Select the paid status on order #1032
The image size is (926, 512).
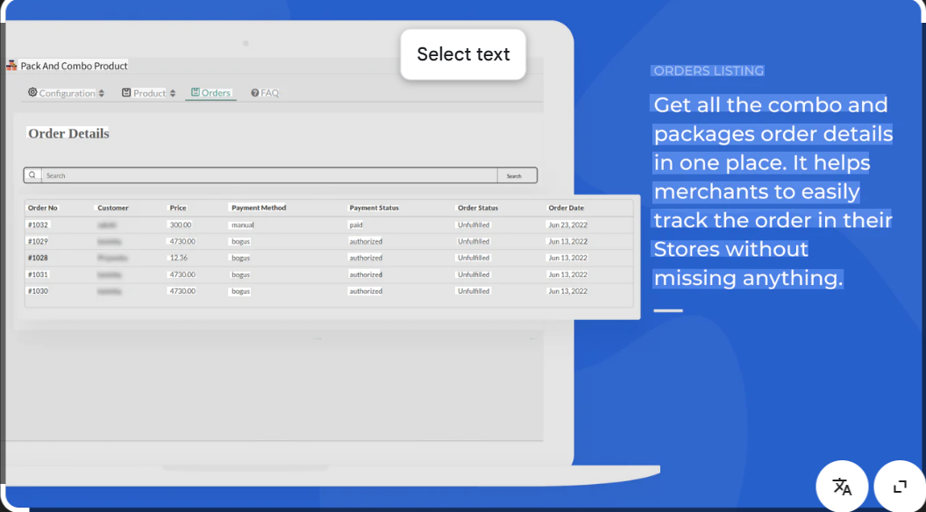pos(354,224)
